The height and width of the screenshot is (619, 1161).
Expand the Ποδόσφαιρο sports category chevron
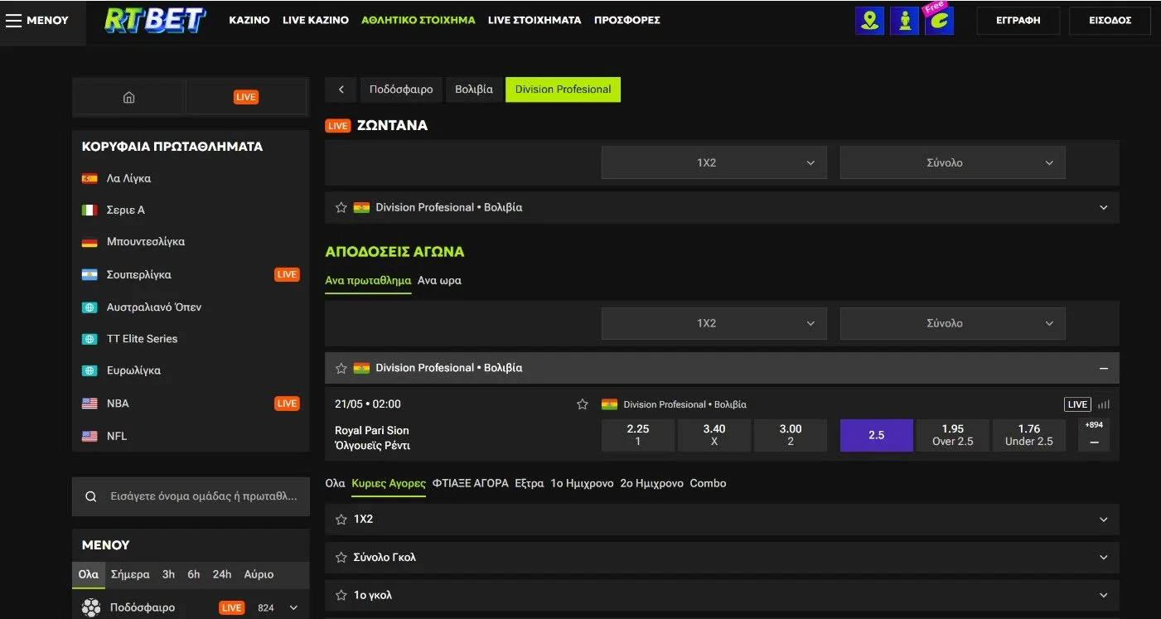293,607
